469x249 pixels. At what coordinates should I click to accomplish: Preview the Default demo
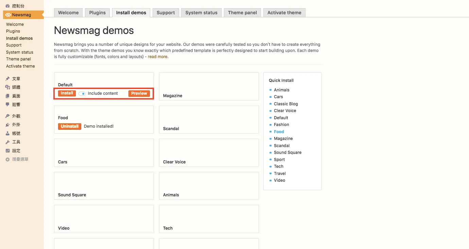tap(139, 93)
